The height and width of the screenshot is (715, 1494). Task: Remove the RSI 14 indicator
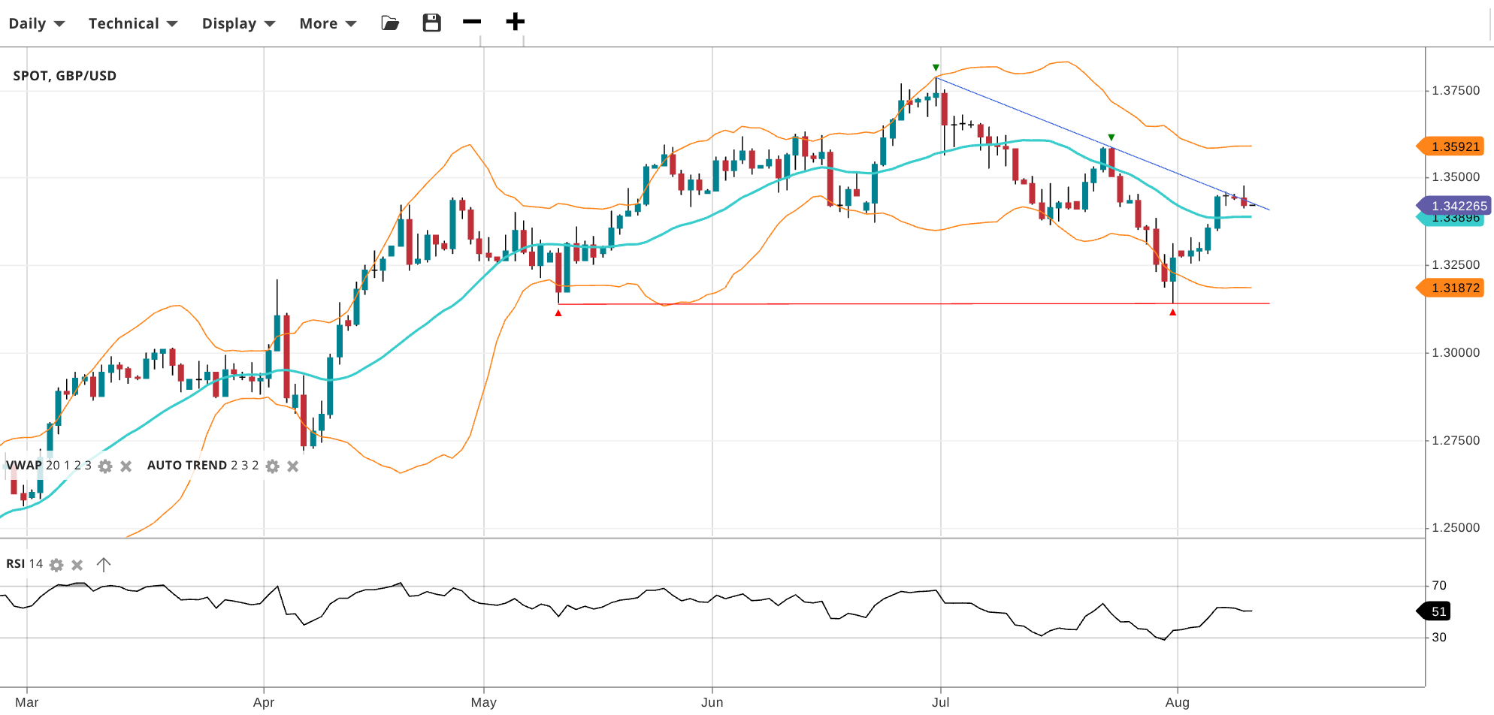click(77, 565)
